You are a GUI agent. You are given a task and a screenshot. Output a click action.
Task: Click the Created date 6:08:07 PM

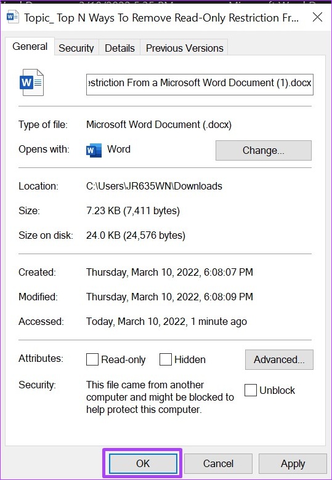(169, 272)
